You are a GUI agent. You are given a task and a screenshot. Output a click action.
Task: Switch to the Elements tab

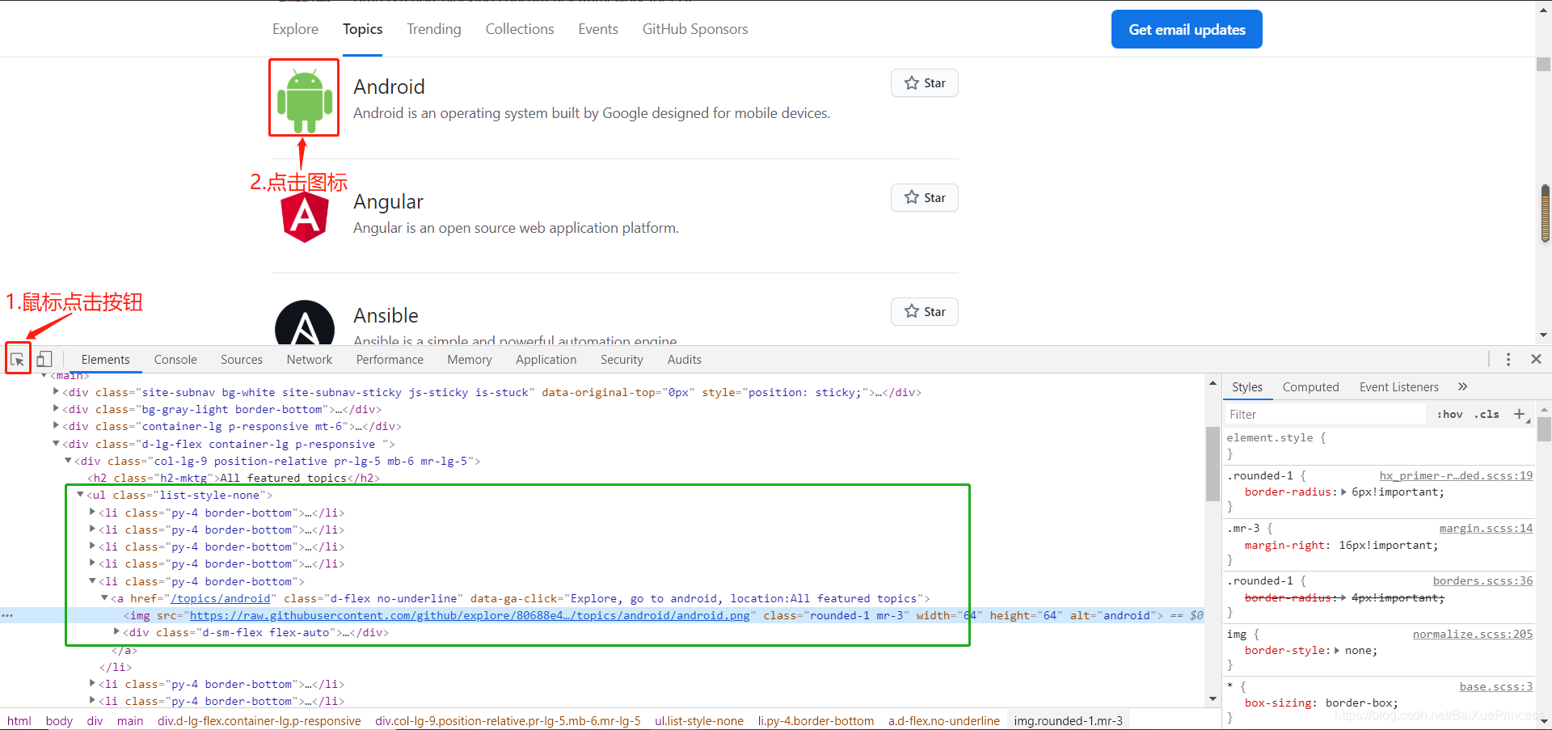tap(105, 360)
